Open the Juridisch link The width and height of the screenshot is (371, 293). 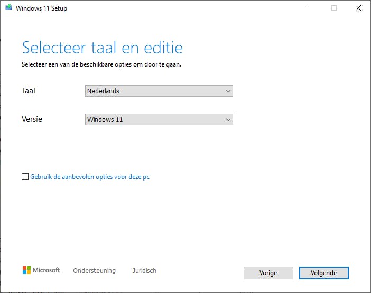click(144, 270)
